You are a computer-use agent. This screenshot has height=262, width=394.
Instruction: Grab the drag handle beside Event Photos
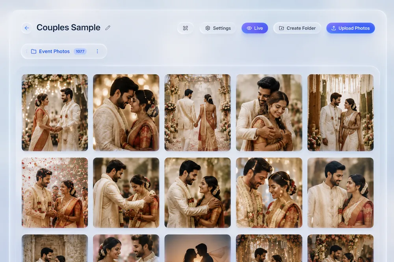(x=27, y=51)
